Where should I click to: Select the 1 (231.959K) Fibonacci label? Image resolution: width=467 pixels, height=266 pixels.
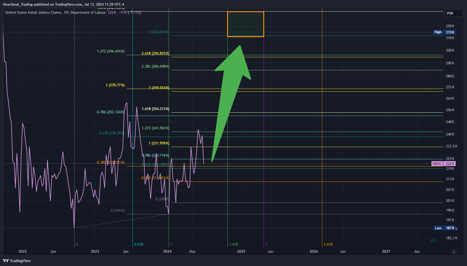[159, 143]
